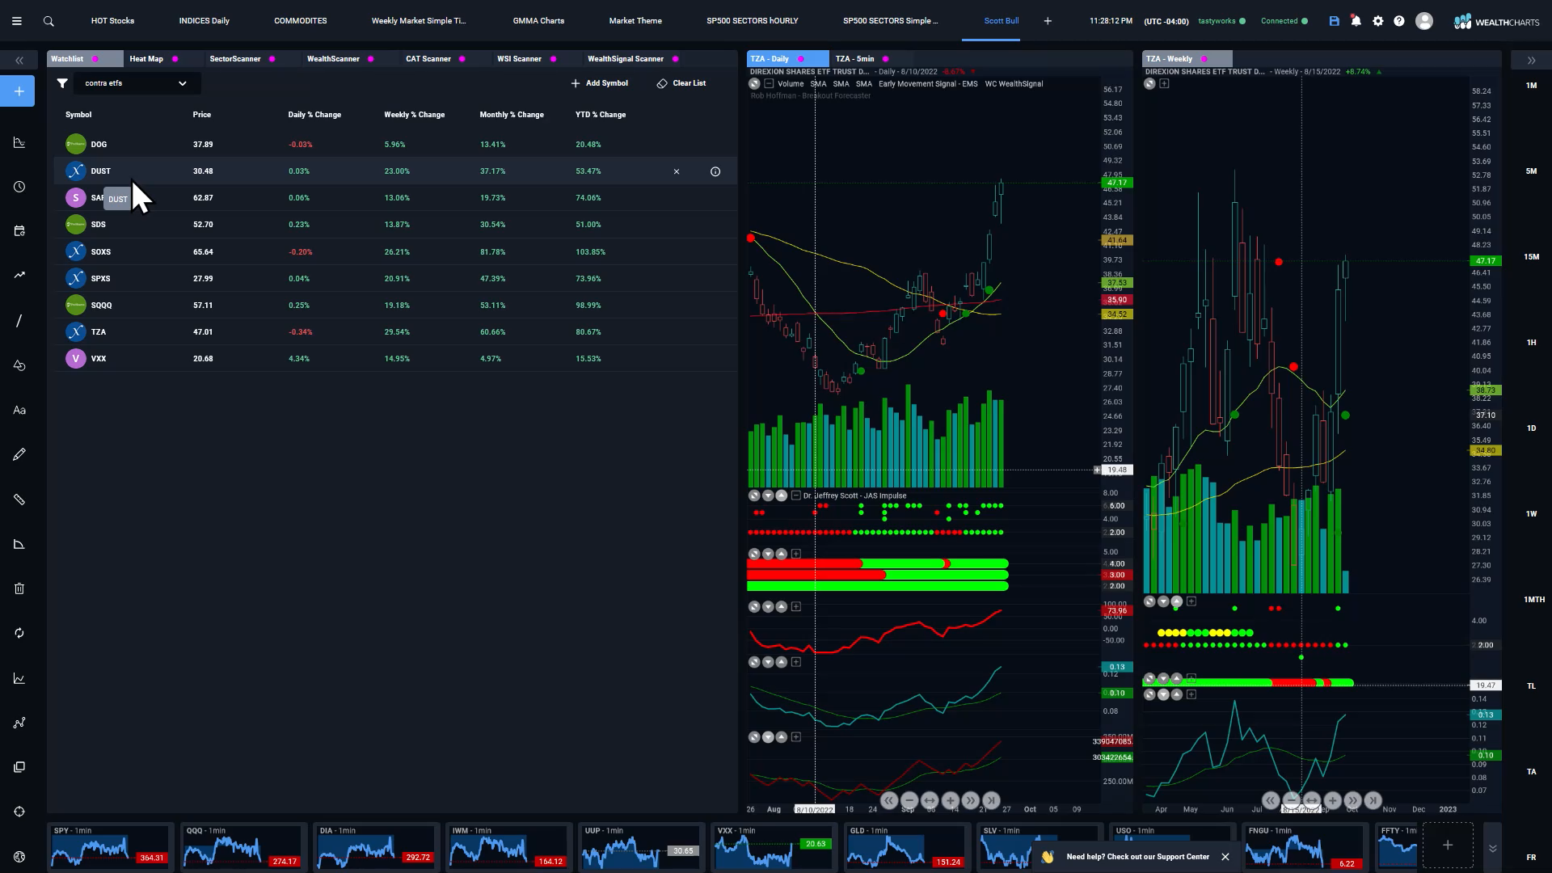Select the angle measuring tool

[19, 544]
